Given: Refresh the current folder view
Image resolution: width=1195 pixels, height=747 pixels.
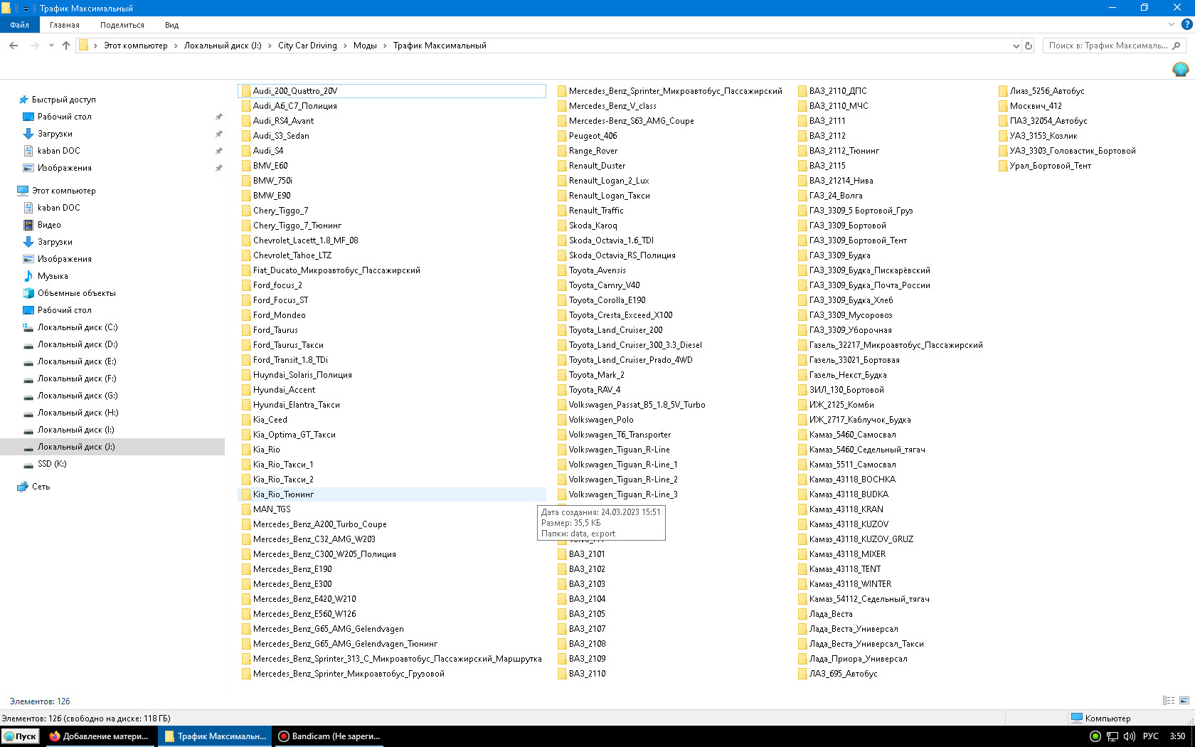Looking at the screenshot, I should pyautogui.click(x=1028, y=46).
